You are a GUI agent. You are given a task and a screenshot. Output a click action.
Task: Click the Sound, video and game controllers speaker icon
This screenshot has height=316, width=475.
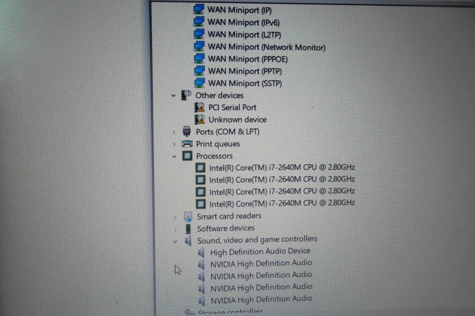click(x=188, y=241)
